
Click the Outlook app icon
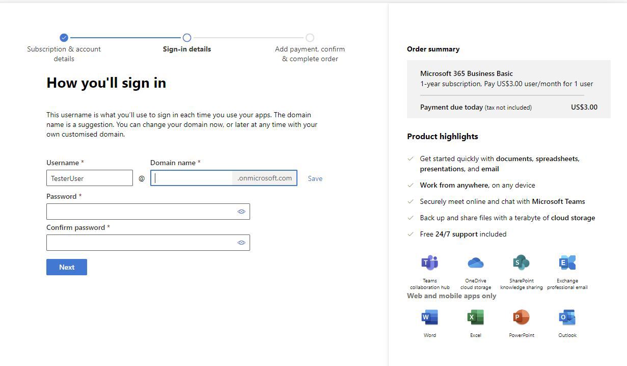point(567,317)
